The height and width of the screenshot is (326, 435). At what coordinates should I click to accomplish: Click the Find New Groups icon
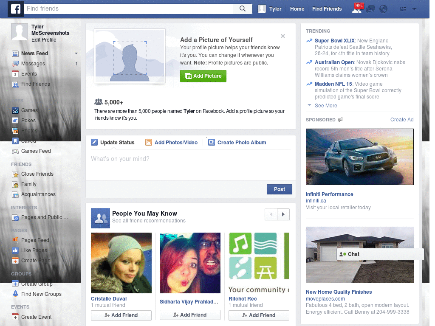15,294
